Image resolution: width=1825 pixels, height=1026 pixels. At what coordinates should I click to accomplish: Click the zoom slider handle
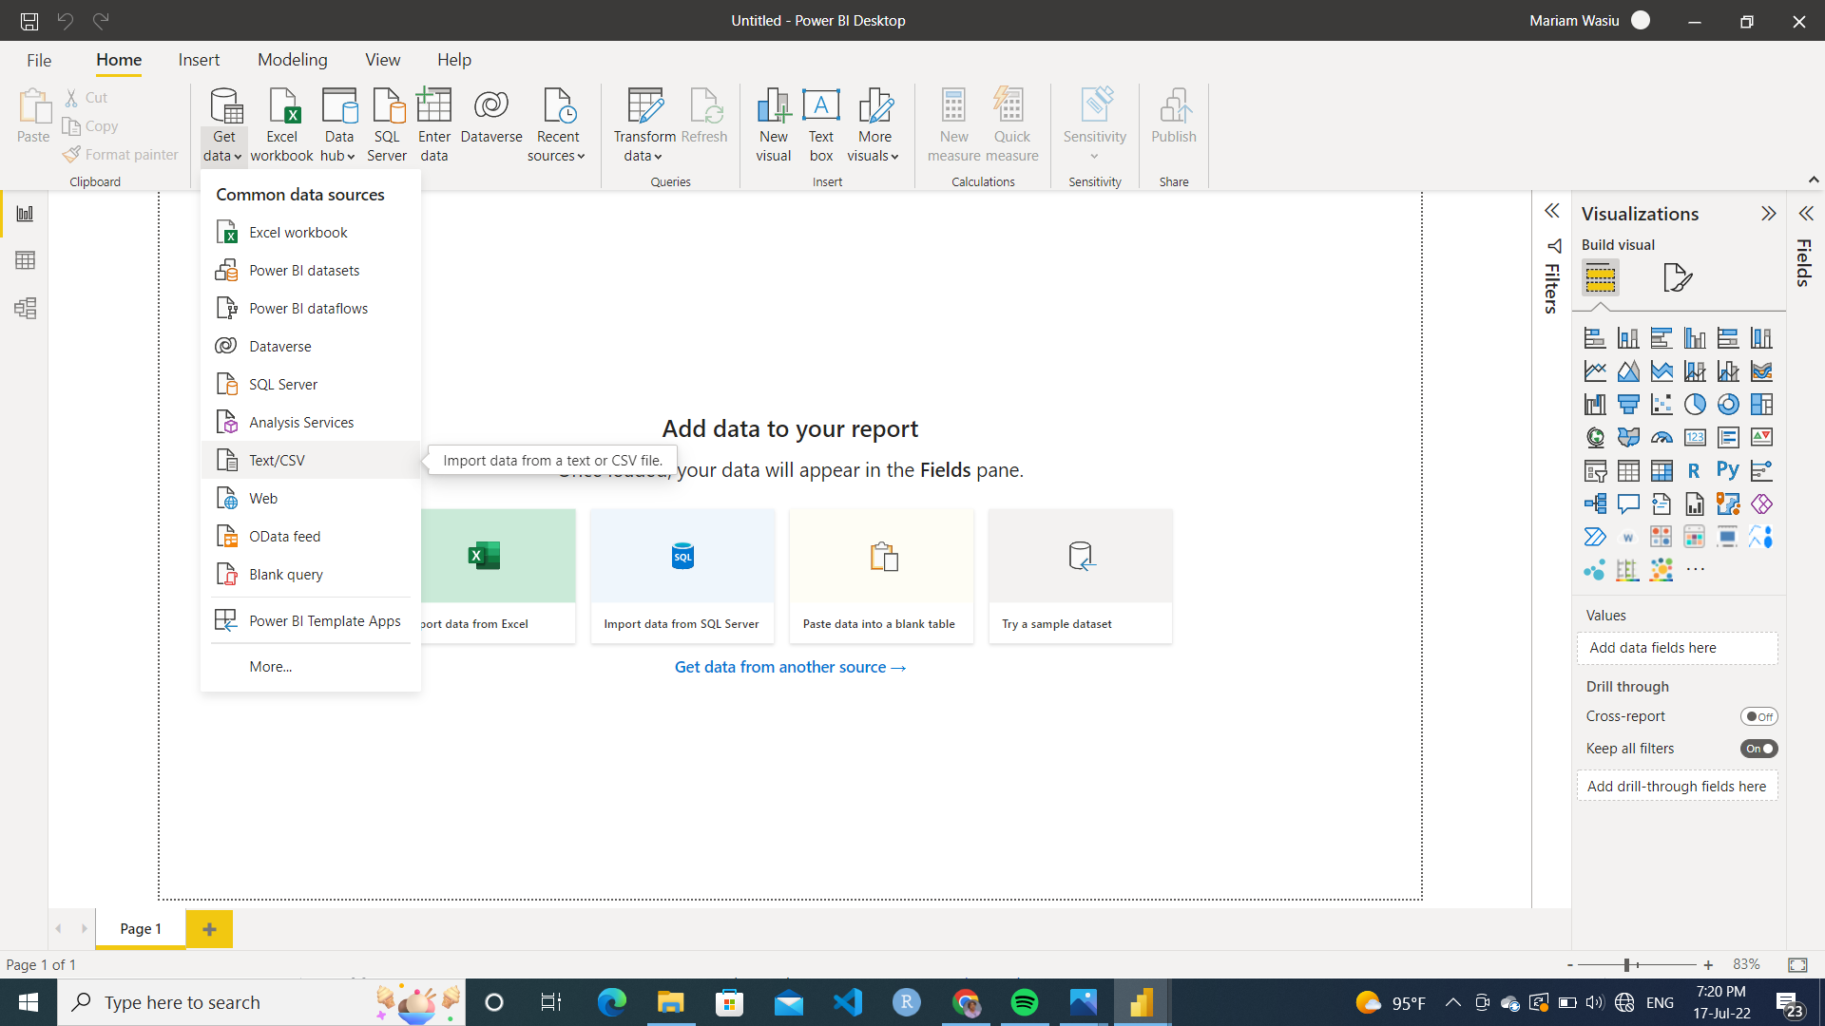[x=1627, y=964]
